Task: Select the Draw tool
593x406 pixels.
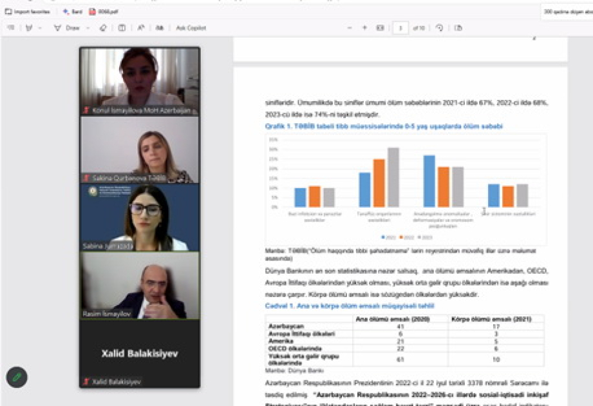Action: point(67,28)
